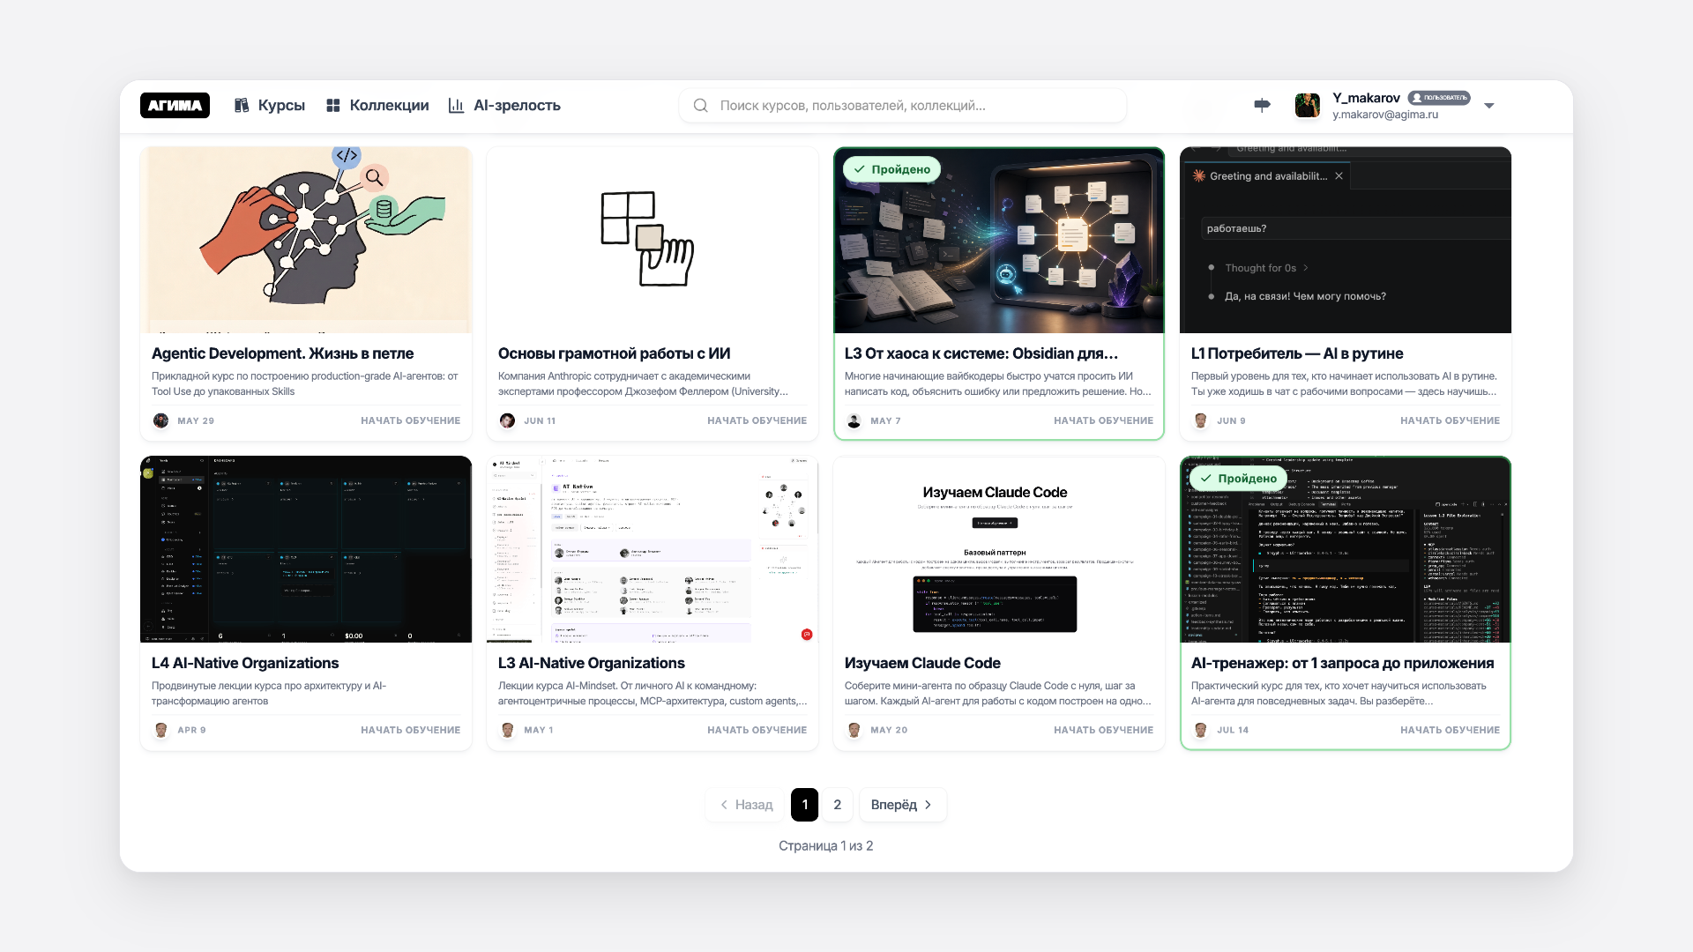Click the magnifier icon in search bar
The image size is (1693, 952).
[701, 105]
